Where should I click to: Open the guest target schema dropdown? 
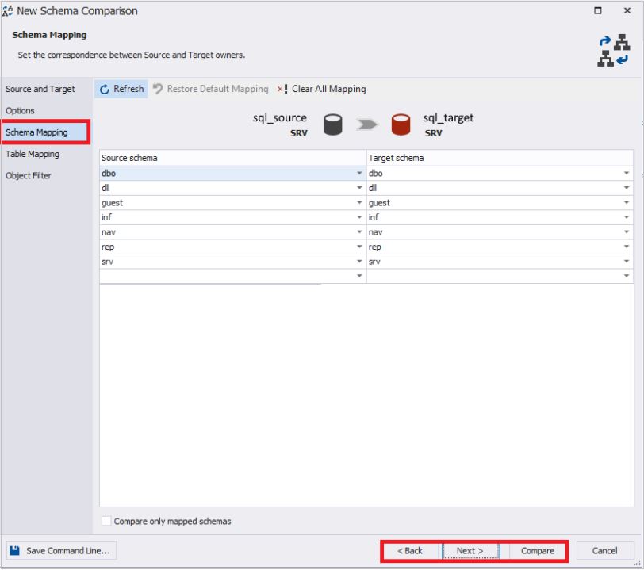[626, 202]
